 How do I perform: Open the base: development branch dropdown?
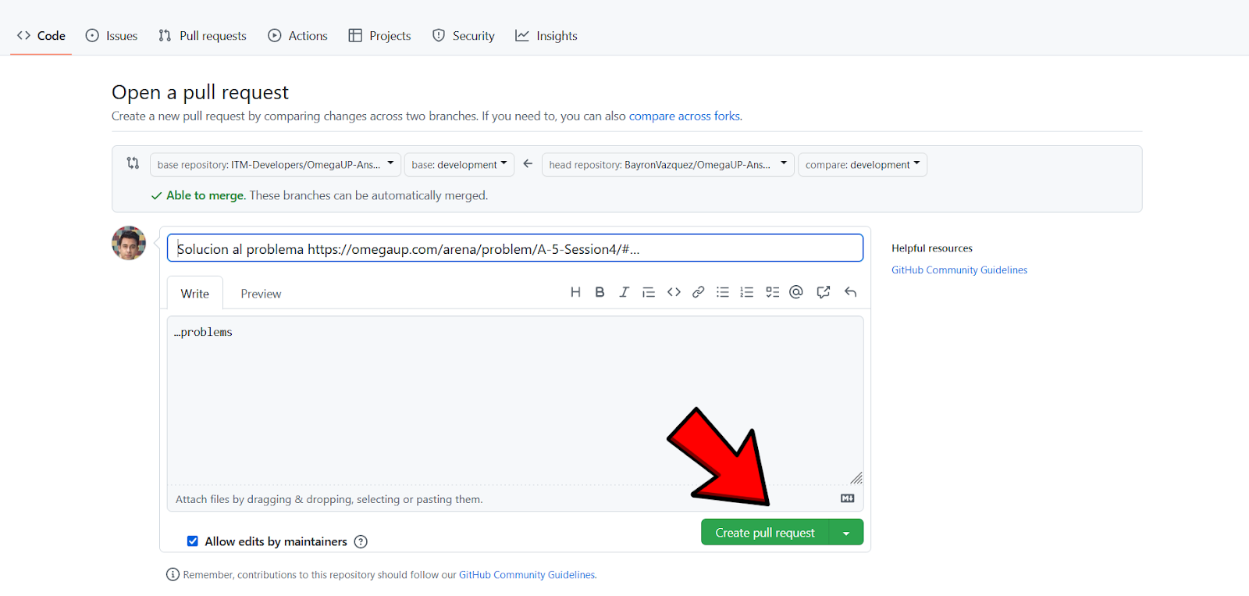tap(459, 165)
